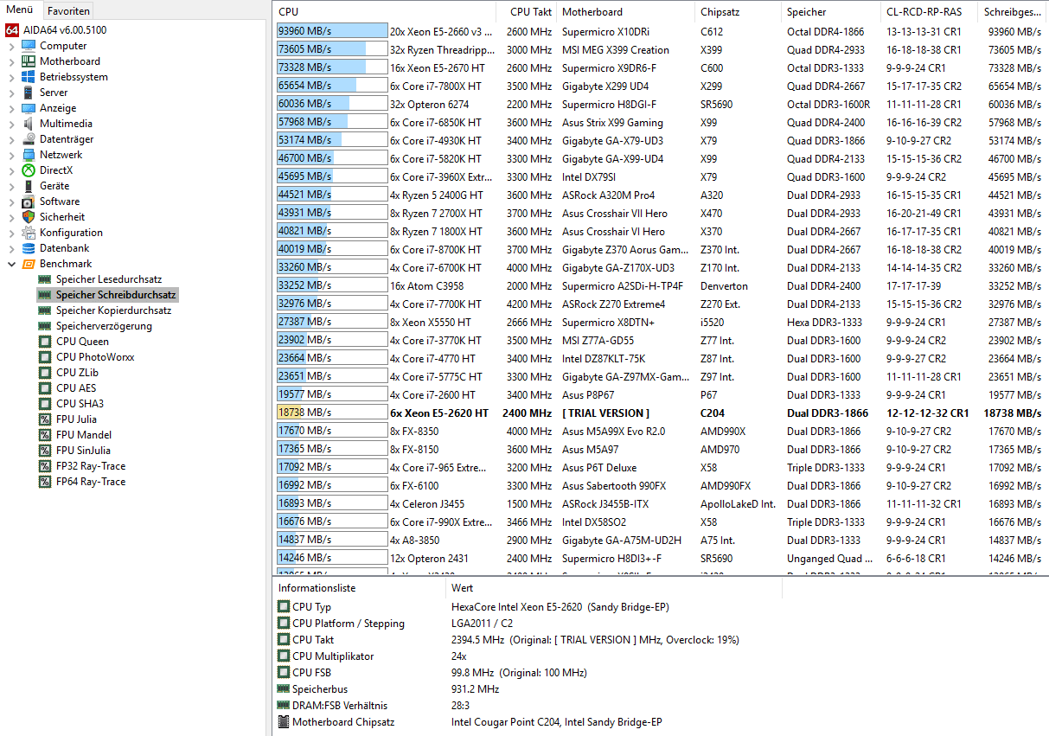1049x736 pixels.
Task: Sort by the CL-RCD-RP-RAS column header
Action: point(929,12)
